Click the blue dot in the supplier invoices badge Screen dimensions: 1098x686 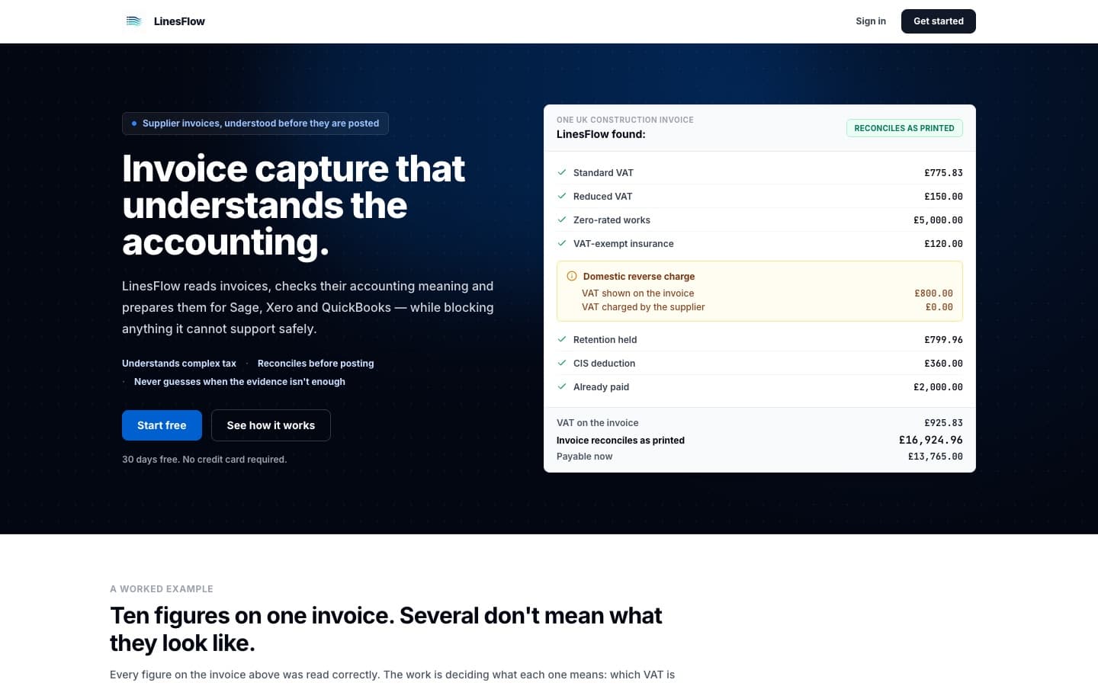(134, 123)
